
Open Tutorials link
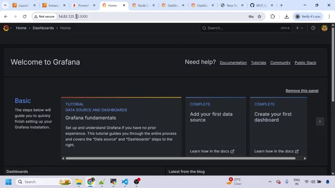click(258, 63)
